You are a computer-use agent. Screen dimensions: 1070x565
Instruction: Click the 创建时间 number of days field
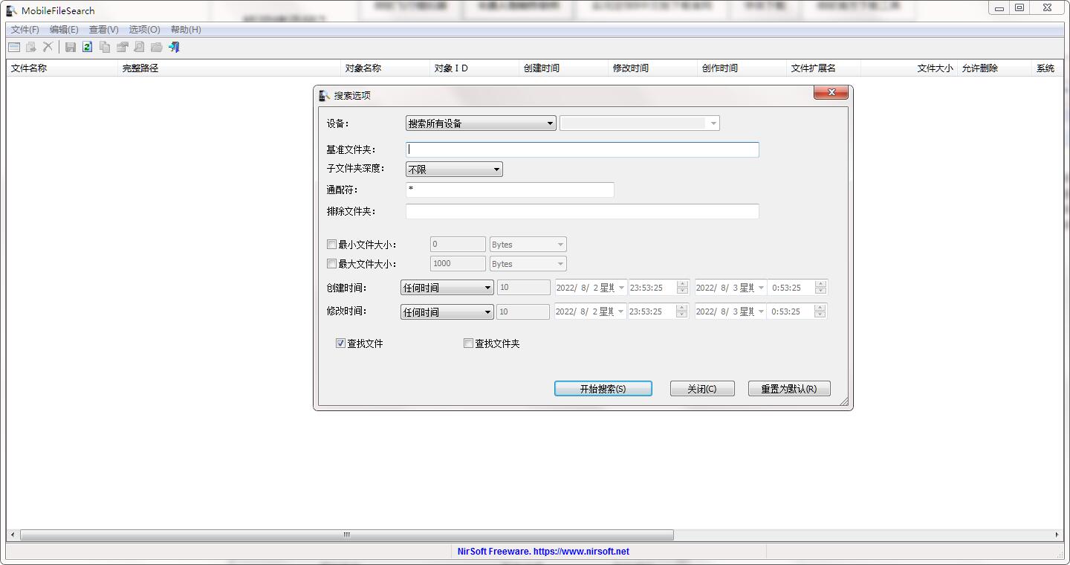523,288
